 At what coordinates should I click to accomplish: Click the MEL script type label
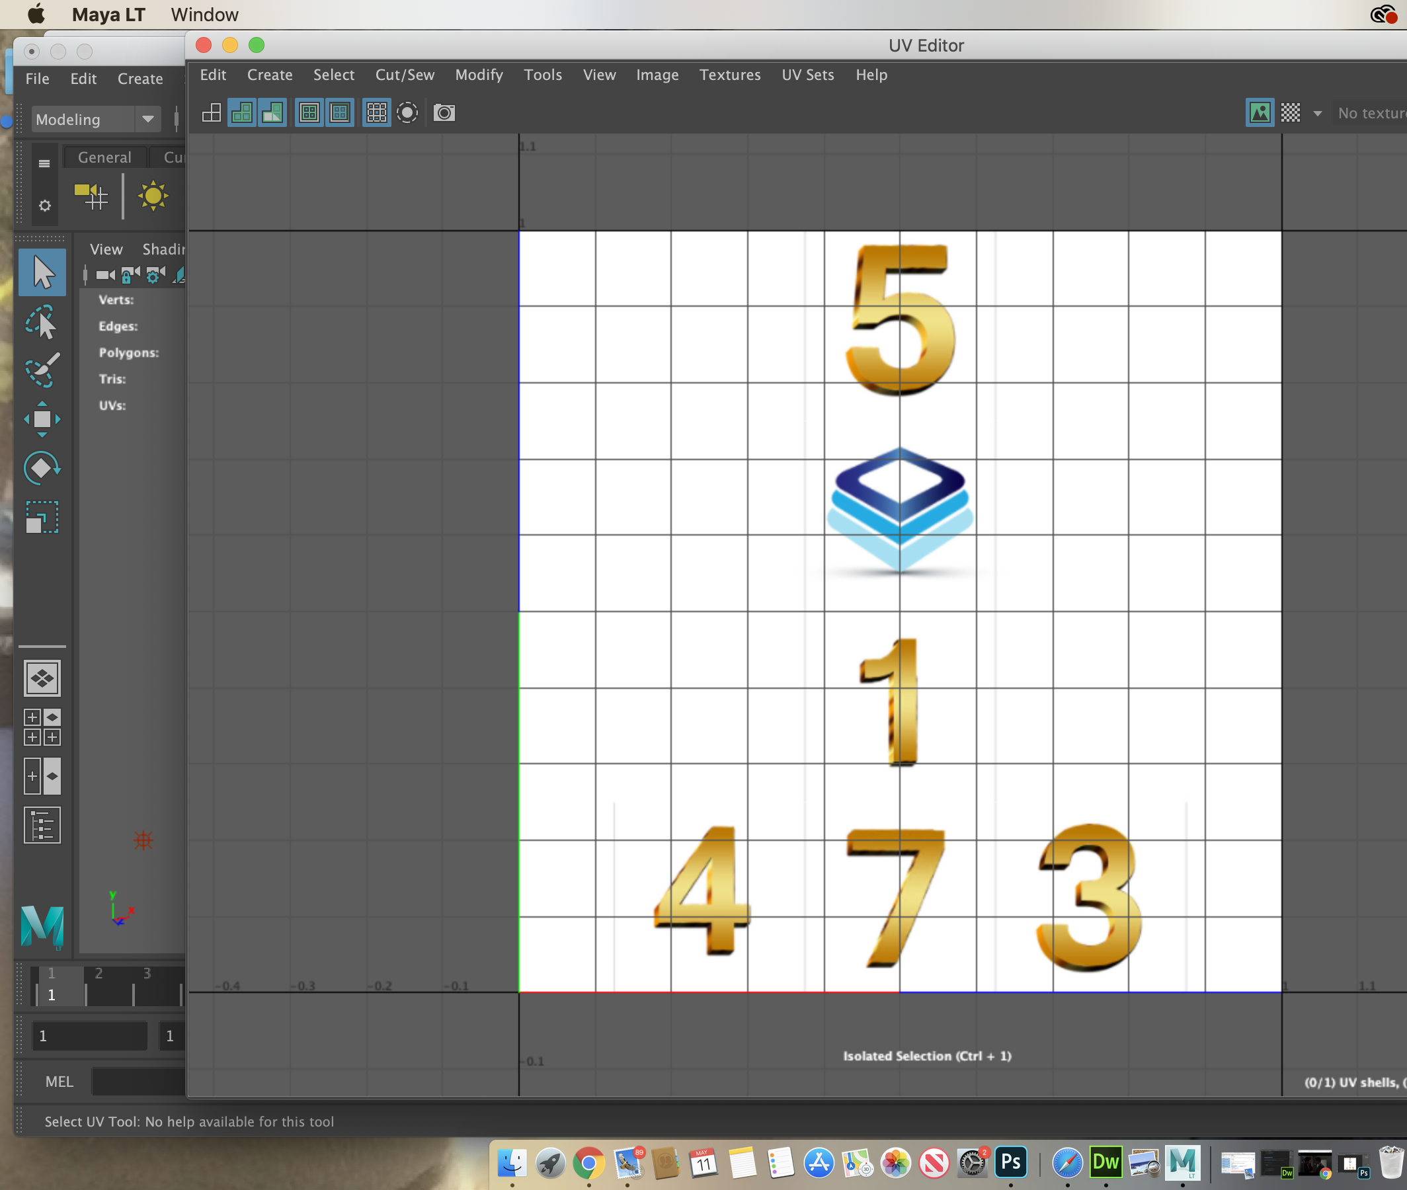coord(60,1082)
